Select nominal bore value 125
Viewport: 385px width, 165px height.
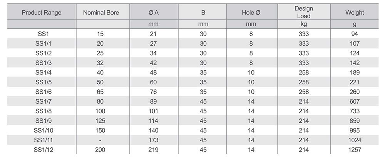(x=100, y=121)
